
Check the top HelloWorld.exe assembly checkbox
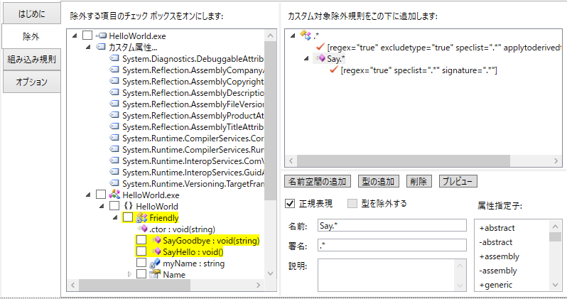(x=87, y=36)
